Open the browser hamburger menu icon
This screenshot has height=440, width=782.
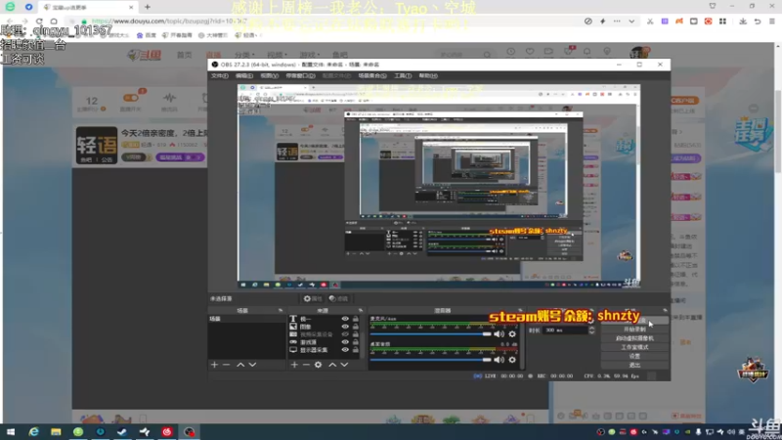pyautogui.click(x=772, y=22)
